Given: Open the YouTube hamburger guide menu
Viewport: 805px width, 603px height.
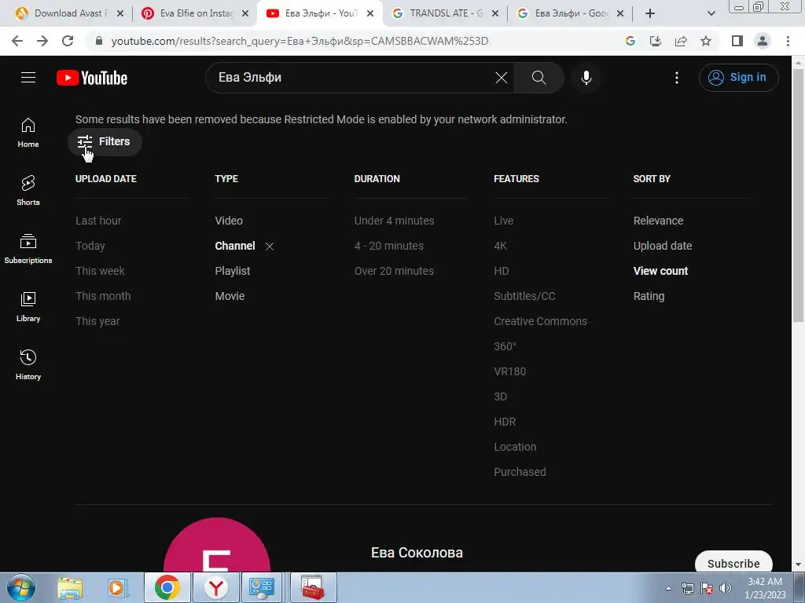Looking at the screenshot, I should [28, 78].
